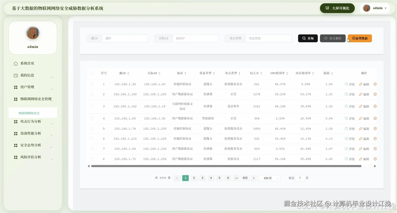This screenshot has height=213, width=397.
Task: Check the row 1 checkbox
Action: click(x=92, y=84)
